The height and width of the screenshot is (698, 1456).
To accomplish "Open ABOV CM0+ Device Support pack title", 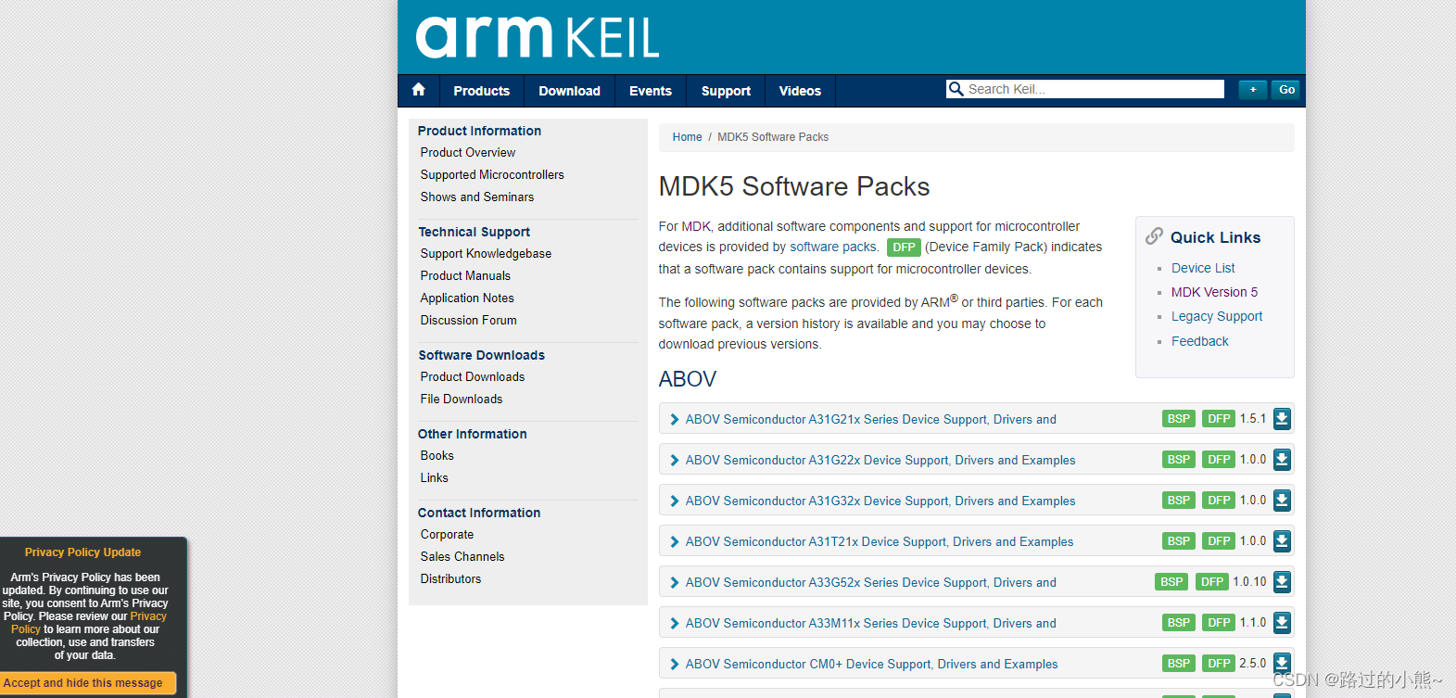I will 871,665.
